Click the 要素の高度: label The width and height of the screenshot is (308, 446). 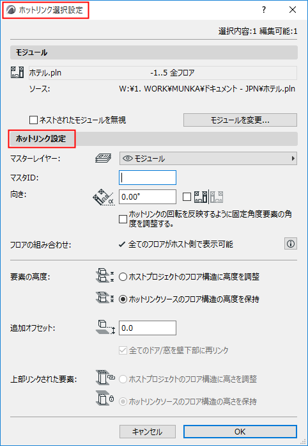pyautogui.click(x=30, y=277)
